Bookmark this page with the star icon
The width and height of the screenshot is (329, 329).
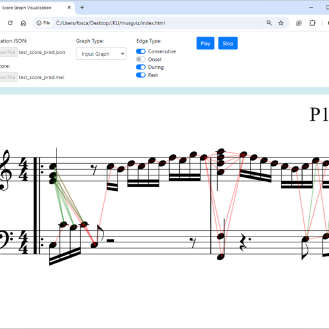click(x=281, y=23)
